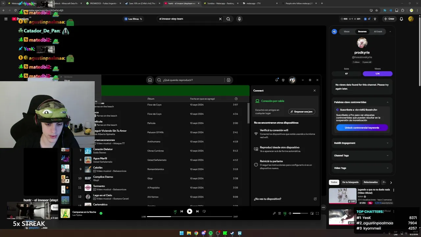Skip to previous track
Screen dimensions: 421x237
point(182,211)
